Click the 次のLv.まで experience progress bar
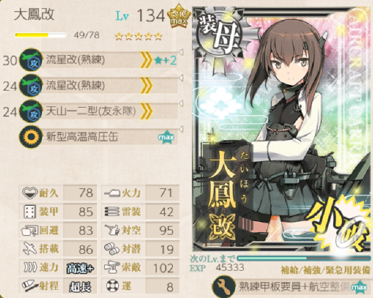 point(304,258)
